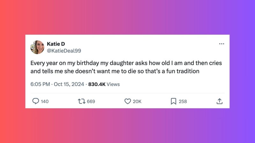
Task: Click the 669 reposts count
Action: click(91, 101)
